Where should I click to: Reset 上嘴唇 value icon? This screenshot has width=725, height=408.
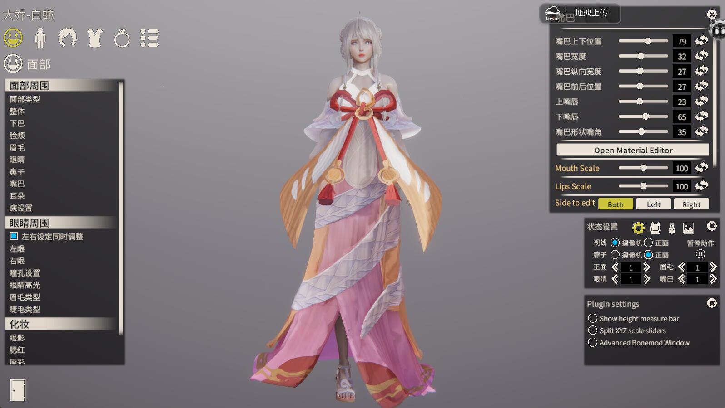pyautogui.click(x=702, y=102)
